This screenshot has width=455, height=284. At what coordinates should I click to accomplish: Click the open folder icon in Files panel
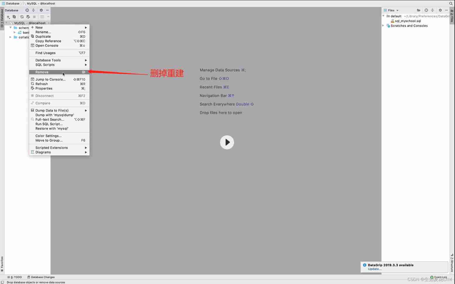point(419,10)
